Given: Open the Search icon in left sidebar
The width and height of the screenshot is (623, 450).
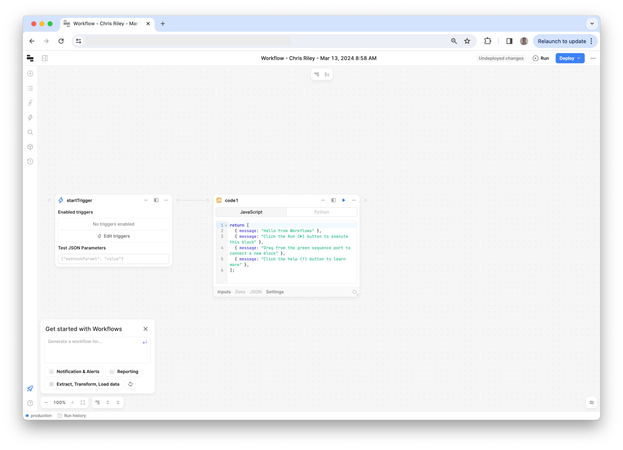Looking at the screenshot, I should (x=30, y=132).
